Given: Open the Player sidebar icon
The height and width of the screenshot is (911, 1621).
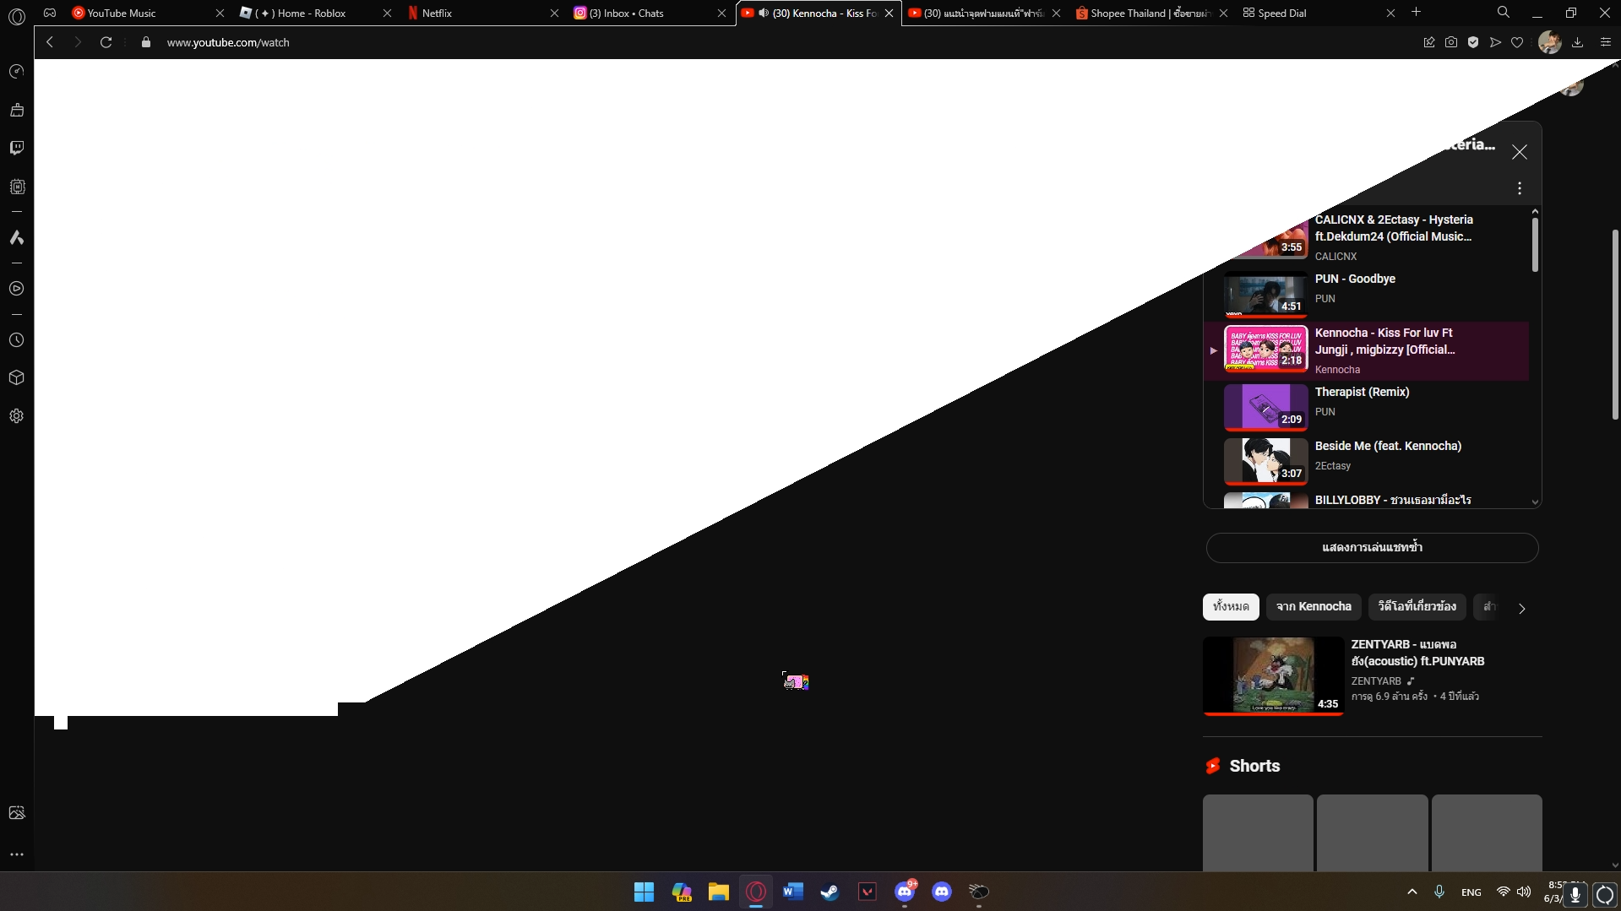Looking at the screenshot, I should (16, 289).
